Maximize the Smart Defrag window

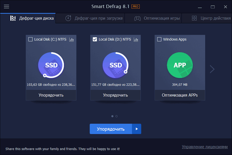point(213,7)
